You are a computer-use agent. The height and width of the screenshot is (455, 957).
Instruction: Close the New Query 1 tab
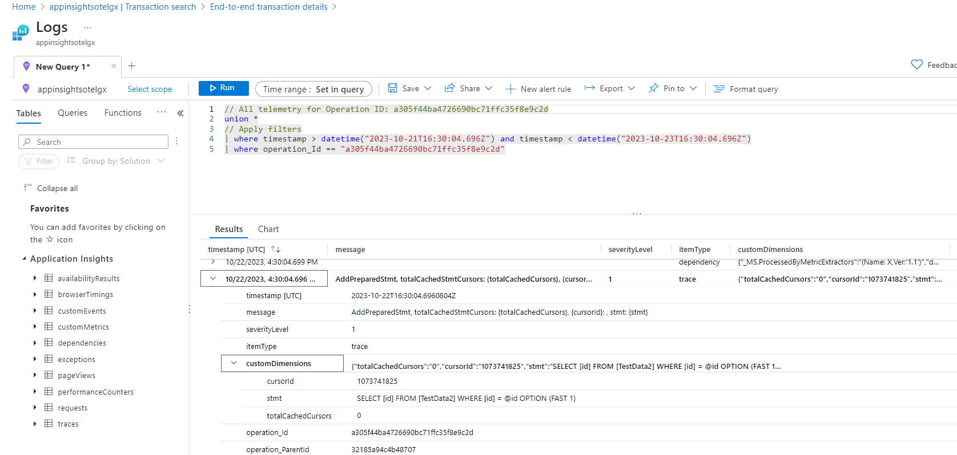[114, 66]
